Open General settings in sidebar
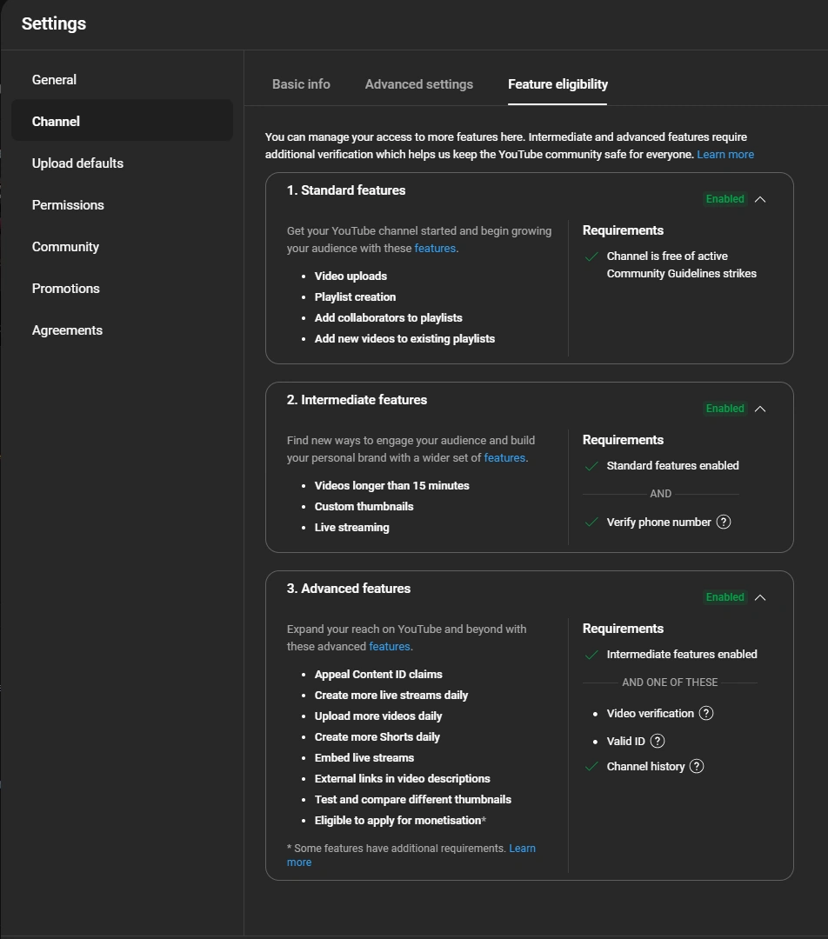828x939 pixels. coord(54,80)
